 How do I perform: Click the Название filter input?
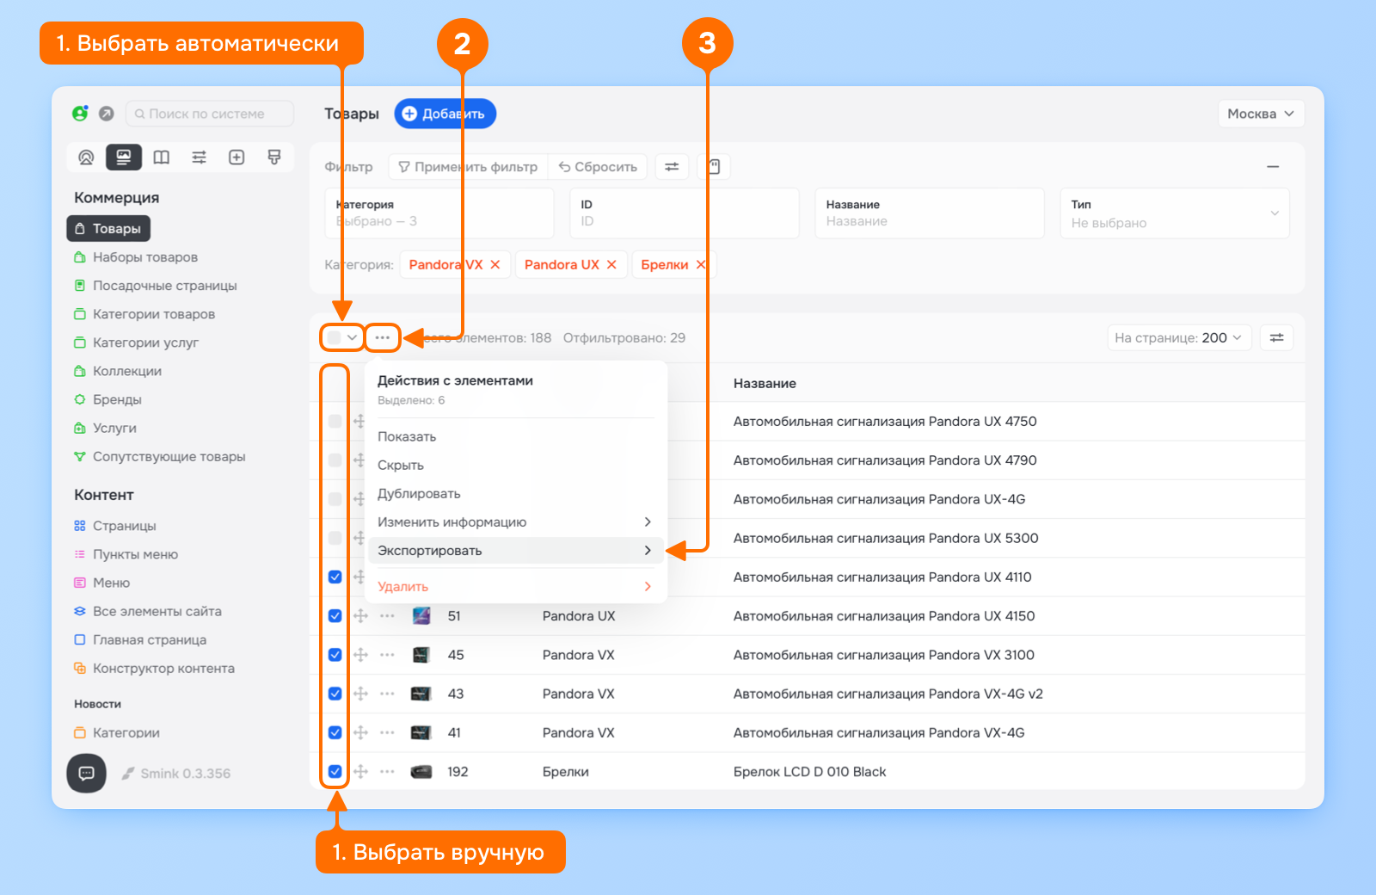(930, 213)
